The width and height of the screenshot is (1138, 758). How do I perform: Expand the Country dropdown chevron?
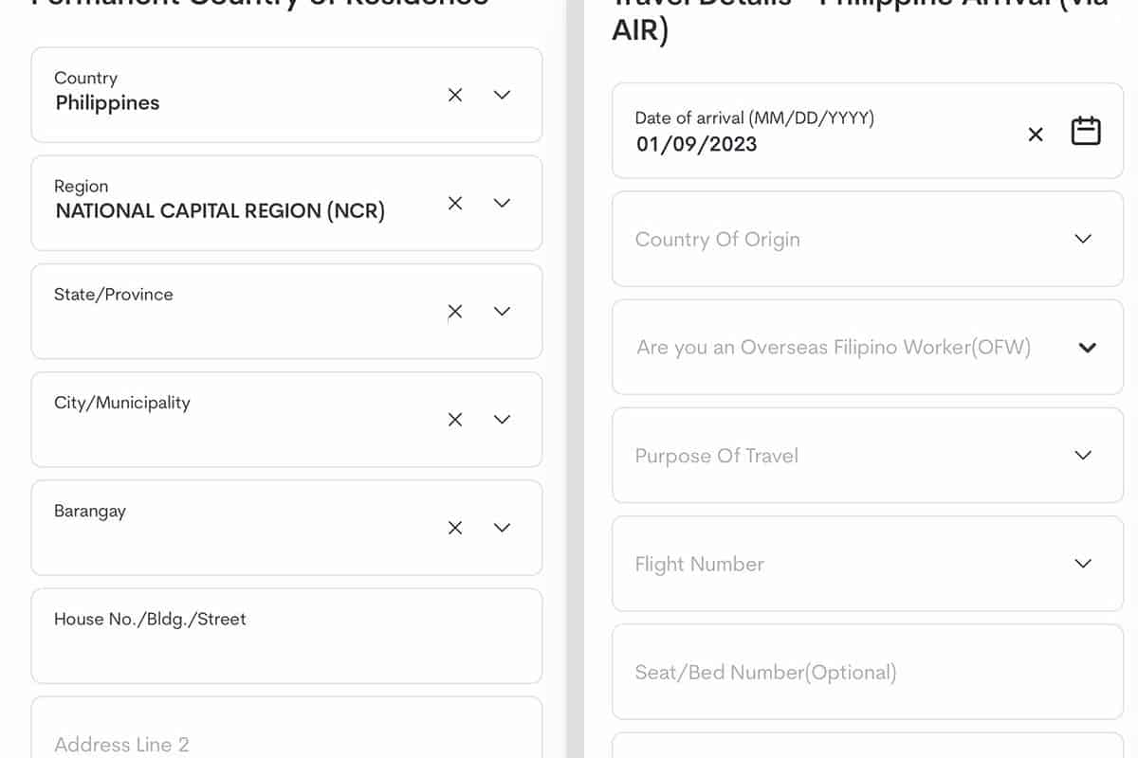pos(503,95)
